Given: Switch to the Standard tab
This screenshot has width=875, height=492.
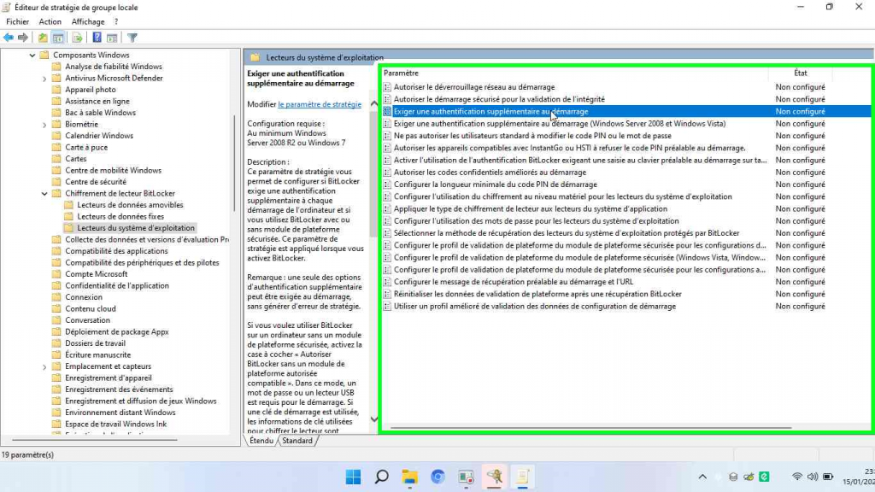Looking at the screenshot, I should [x=297, y=441].
